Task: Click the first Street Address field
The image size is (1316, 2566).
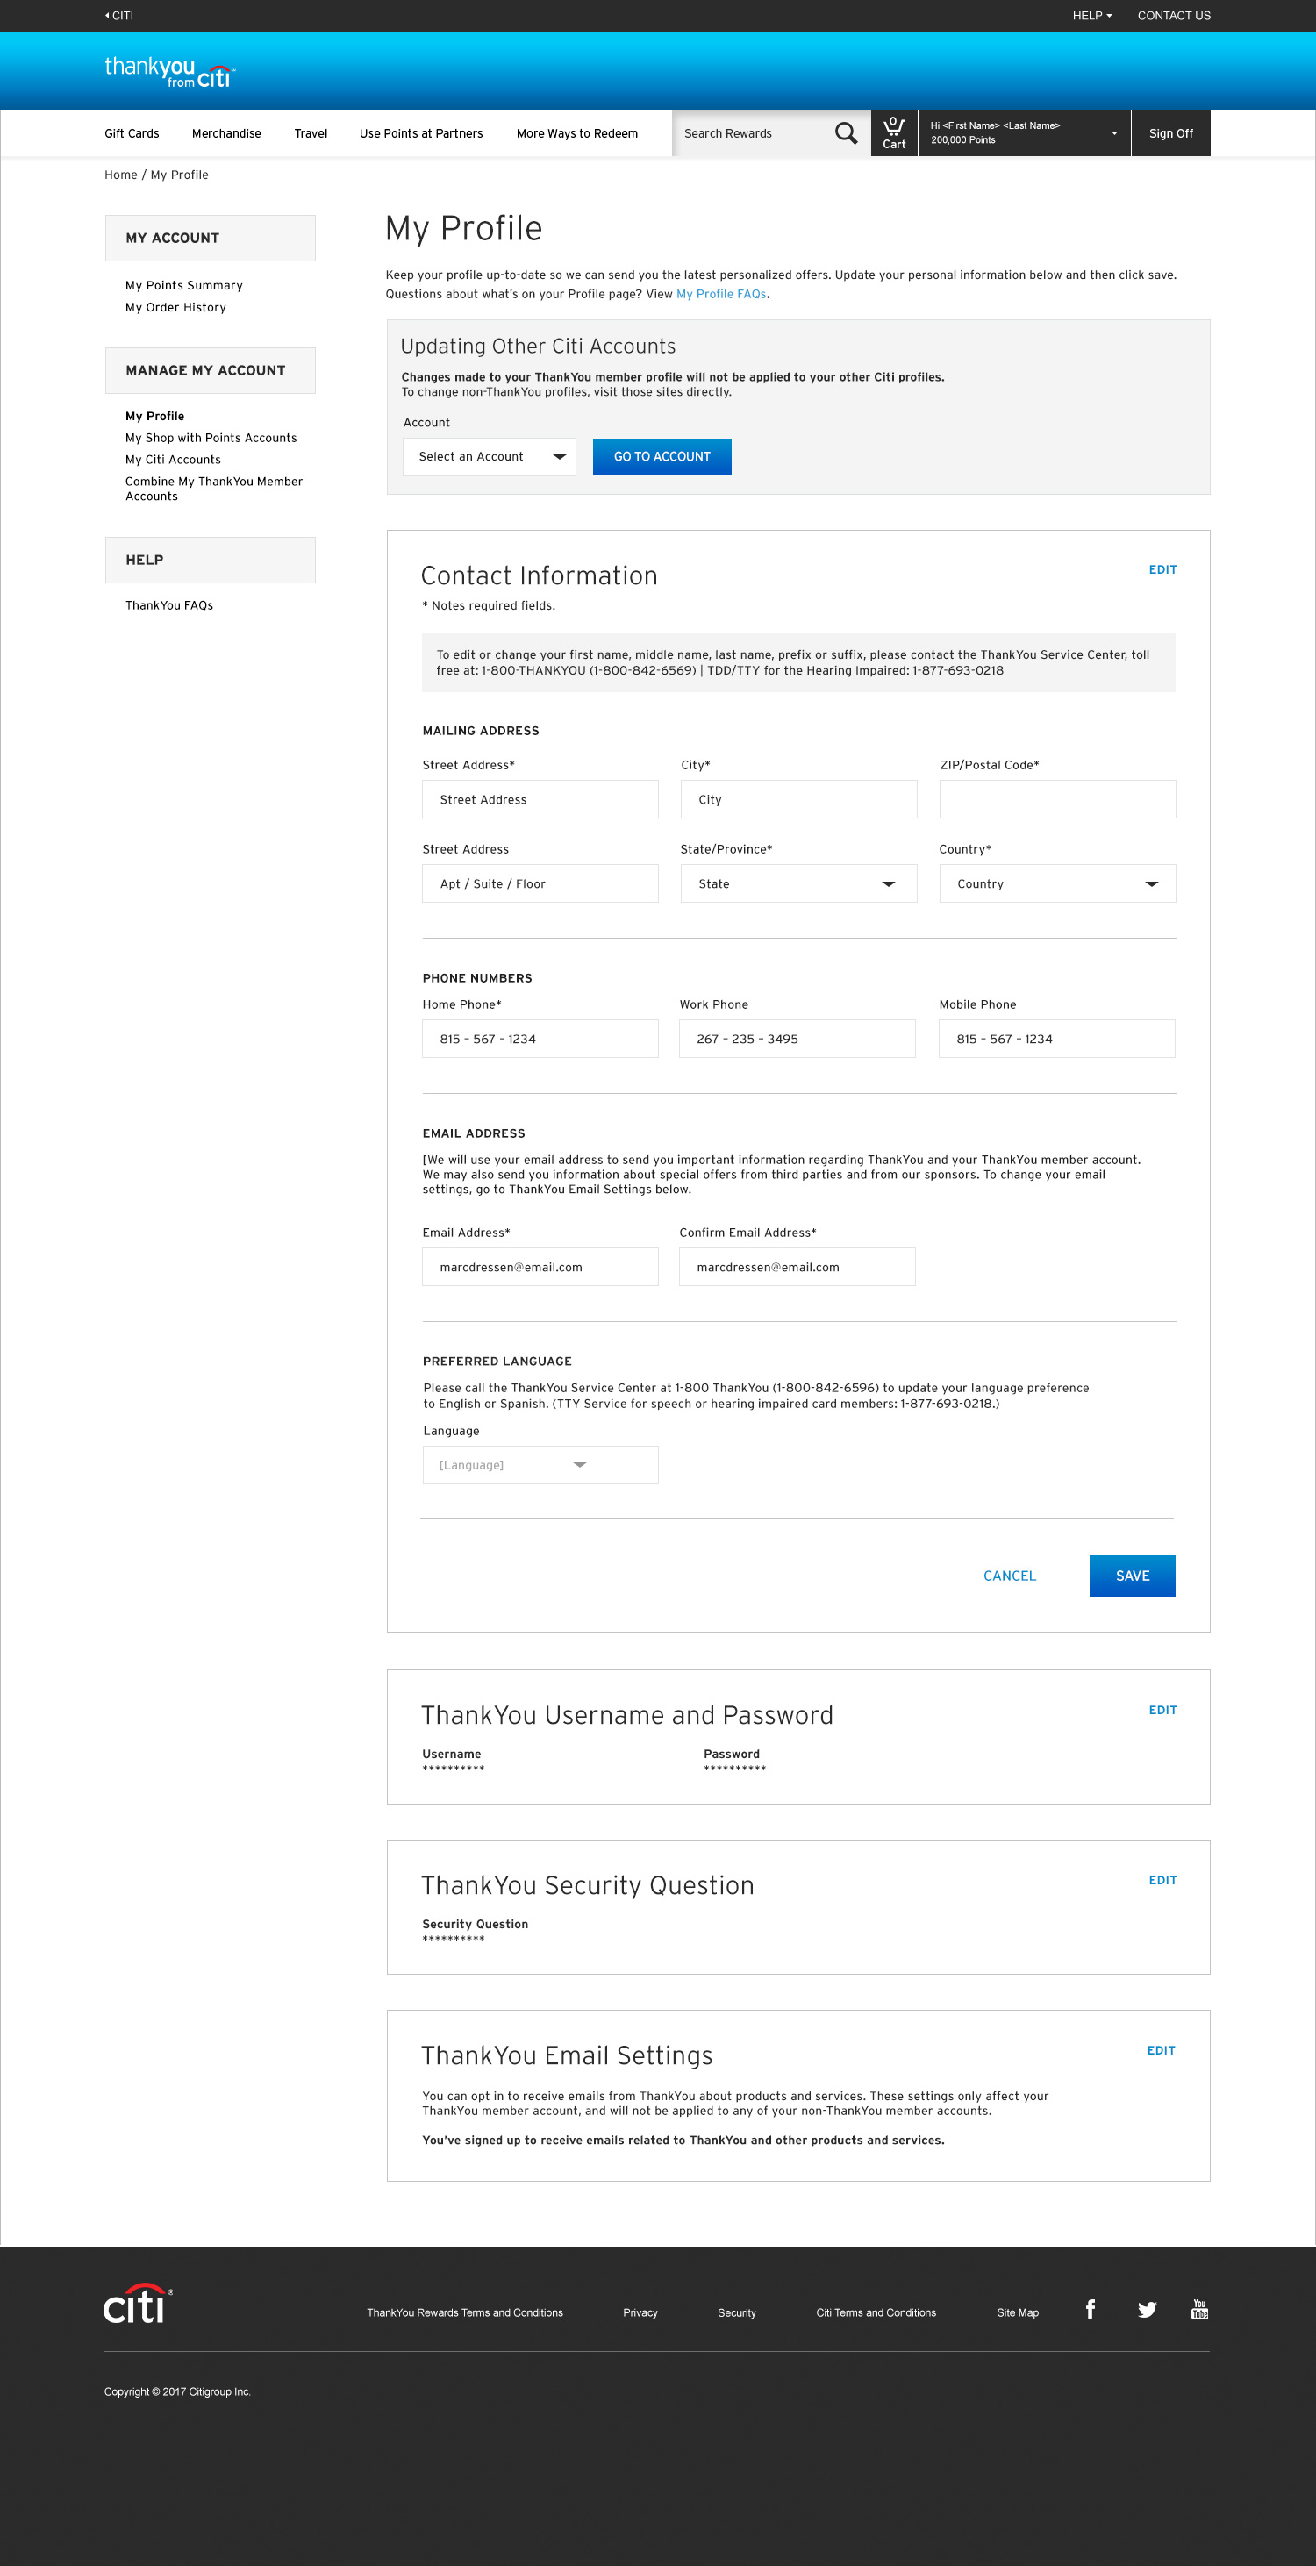Action: tap(540, 800)
